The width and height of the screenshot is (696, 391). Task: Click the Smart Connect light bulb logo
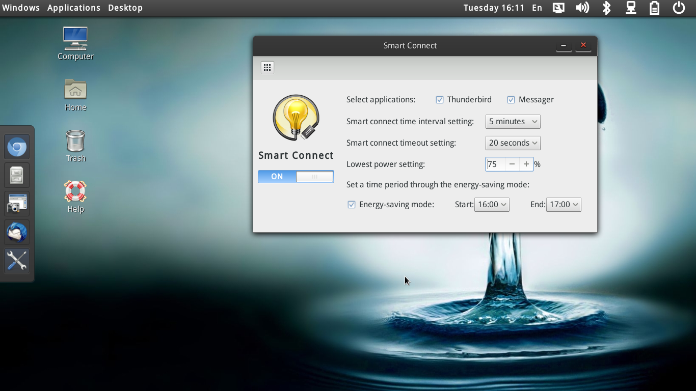[x=296, y=117]
